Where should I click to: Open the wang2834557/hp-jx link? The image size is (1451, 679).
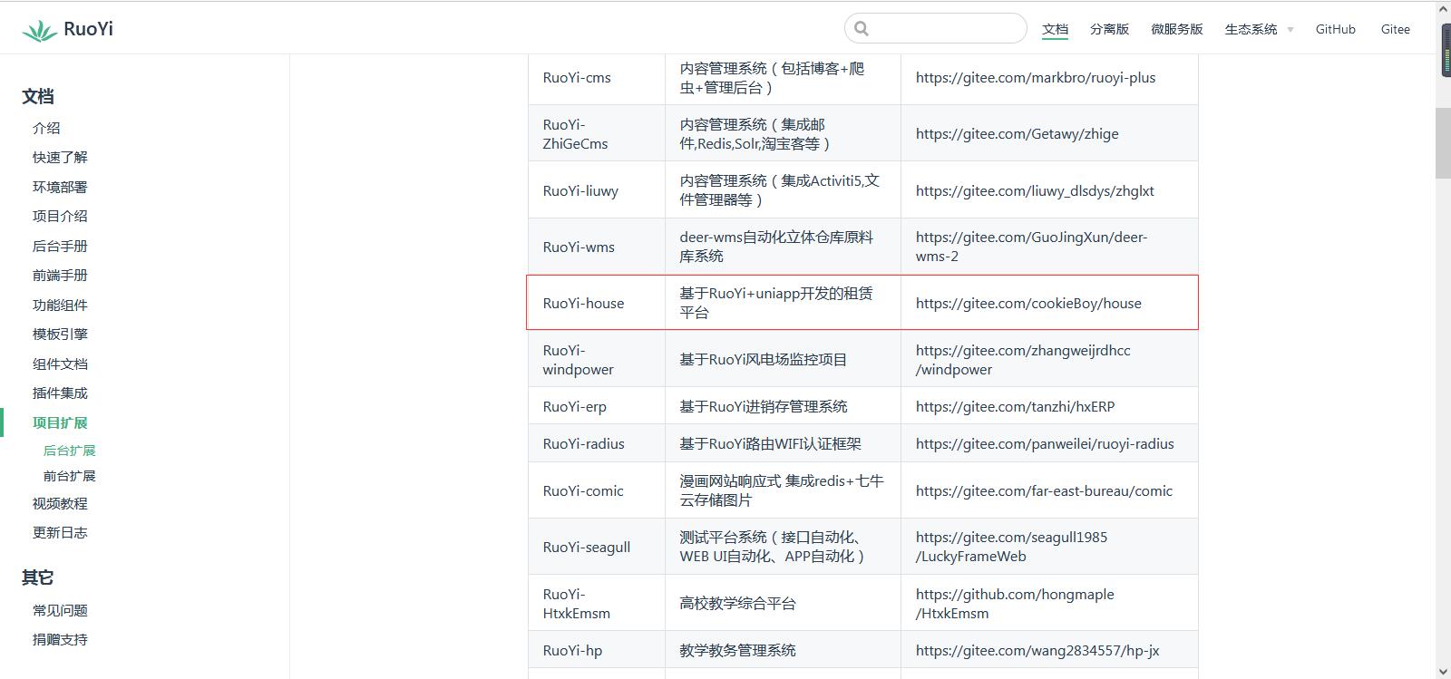pos(1037,650)
